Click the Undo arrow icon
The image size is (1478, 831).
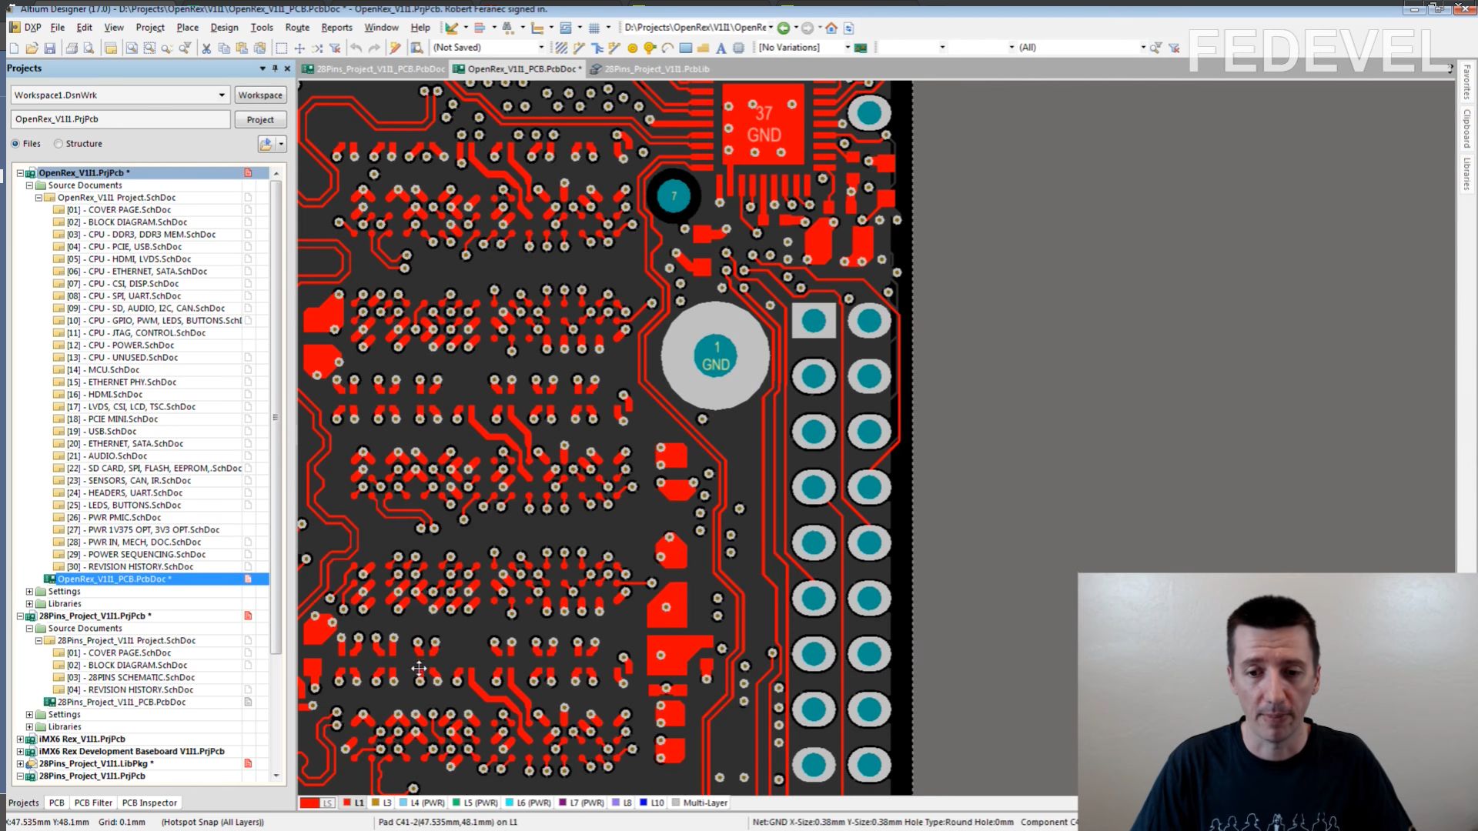356,48
